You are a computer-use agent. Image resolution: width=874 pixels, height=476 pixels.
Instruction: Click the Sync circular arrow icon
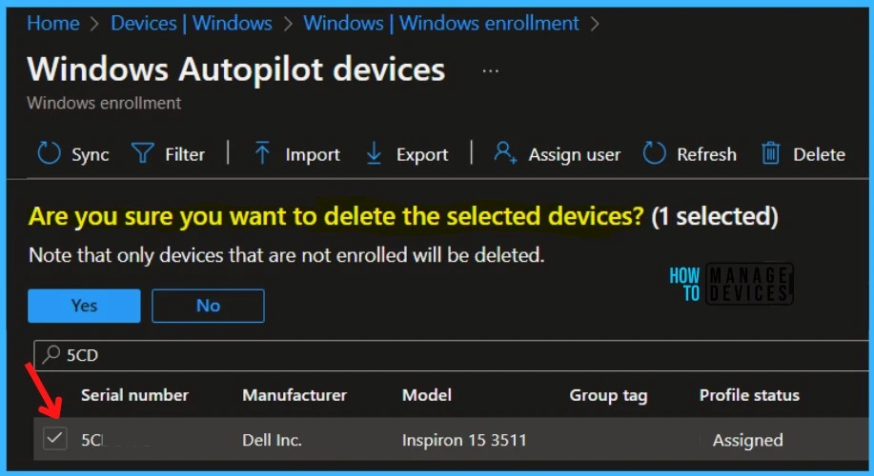point(49,153)
